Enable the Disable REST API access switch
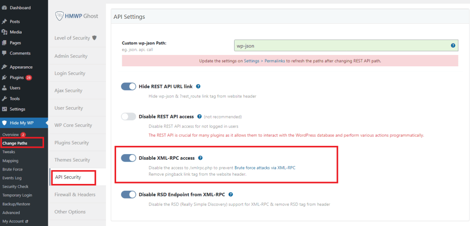This screenshot has width=470, height=226. click(129, 117)
